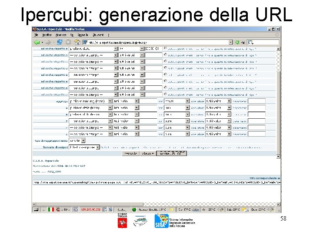Click the Stop loading icon
The width and height of the screenshot is (313, 234).
[x=68, y=42]
